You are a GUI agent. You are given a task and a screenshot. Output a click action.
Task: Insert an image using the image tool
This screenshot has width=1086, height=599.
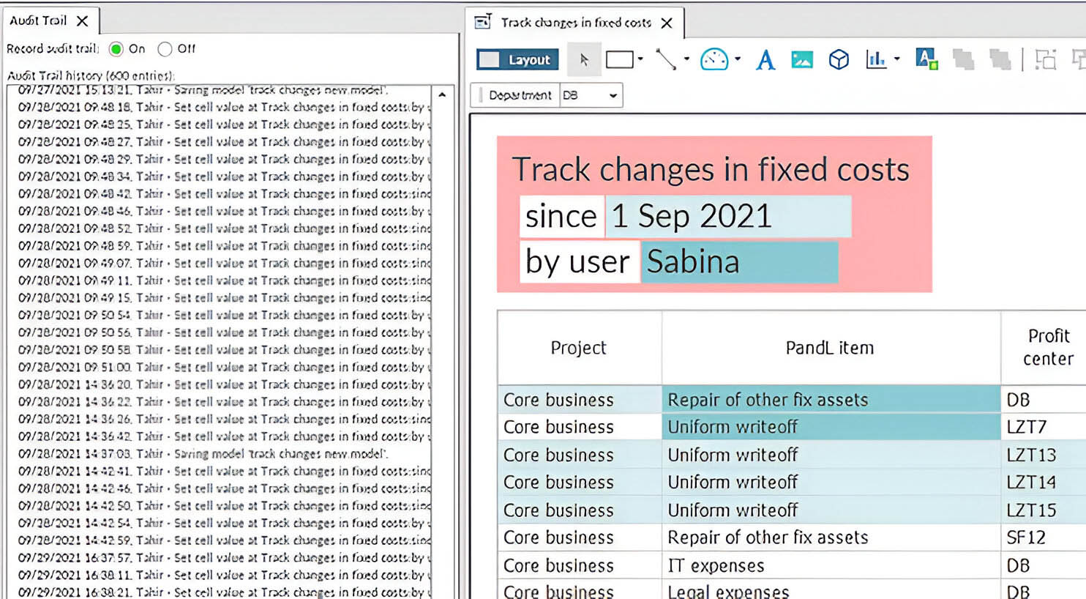click(802, 59)
